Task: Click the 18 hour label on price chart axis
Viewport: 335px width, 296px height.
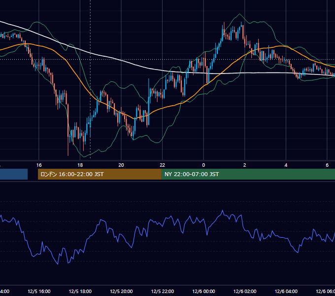Action: pyautogui.click(x=80, y=165)
